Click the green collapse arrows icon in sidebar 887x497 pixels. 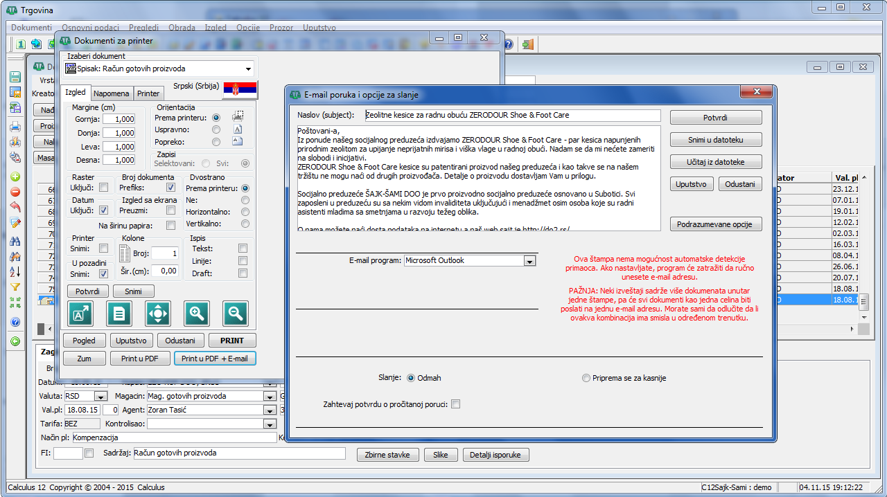point(15,302)
